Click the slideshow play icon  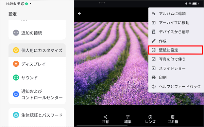tap(154, 68)
